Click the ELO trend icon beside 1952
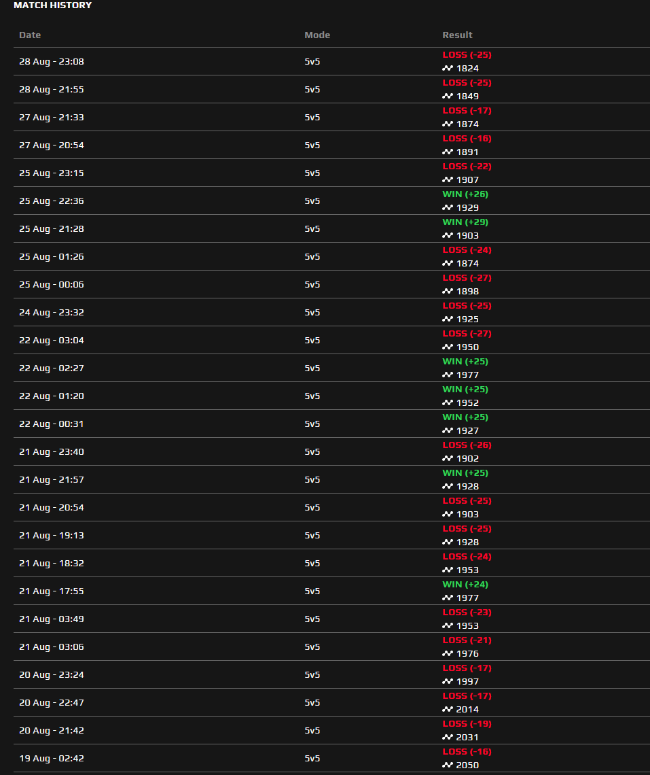Viewport: 650px width, 775px height. pyautogui.click(x=448, y=403)
